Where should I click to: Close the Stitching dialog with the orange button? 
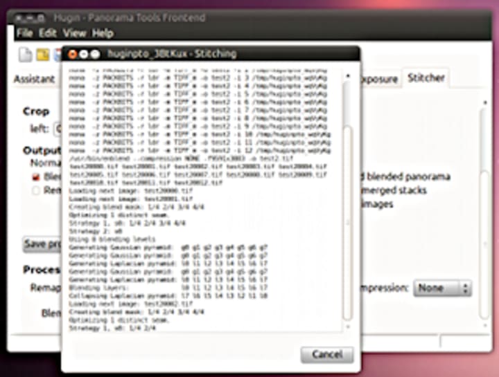(73, 55)
